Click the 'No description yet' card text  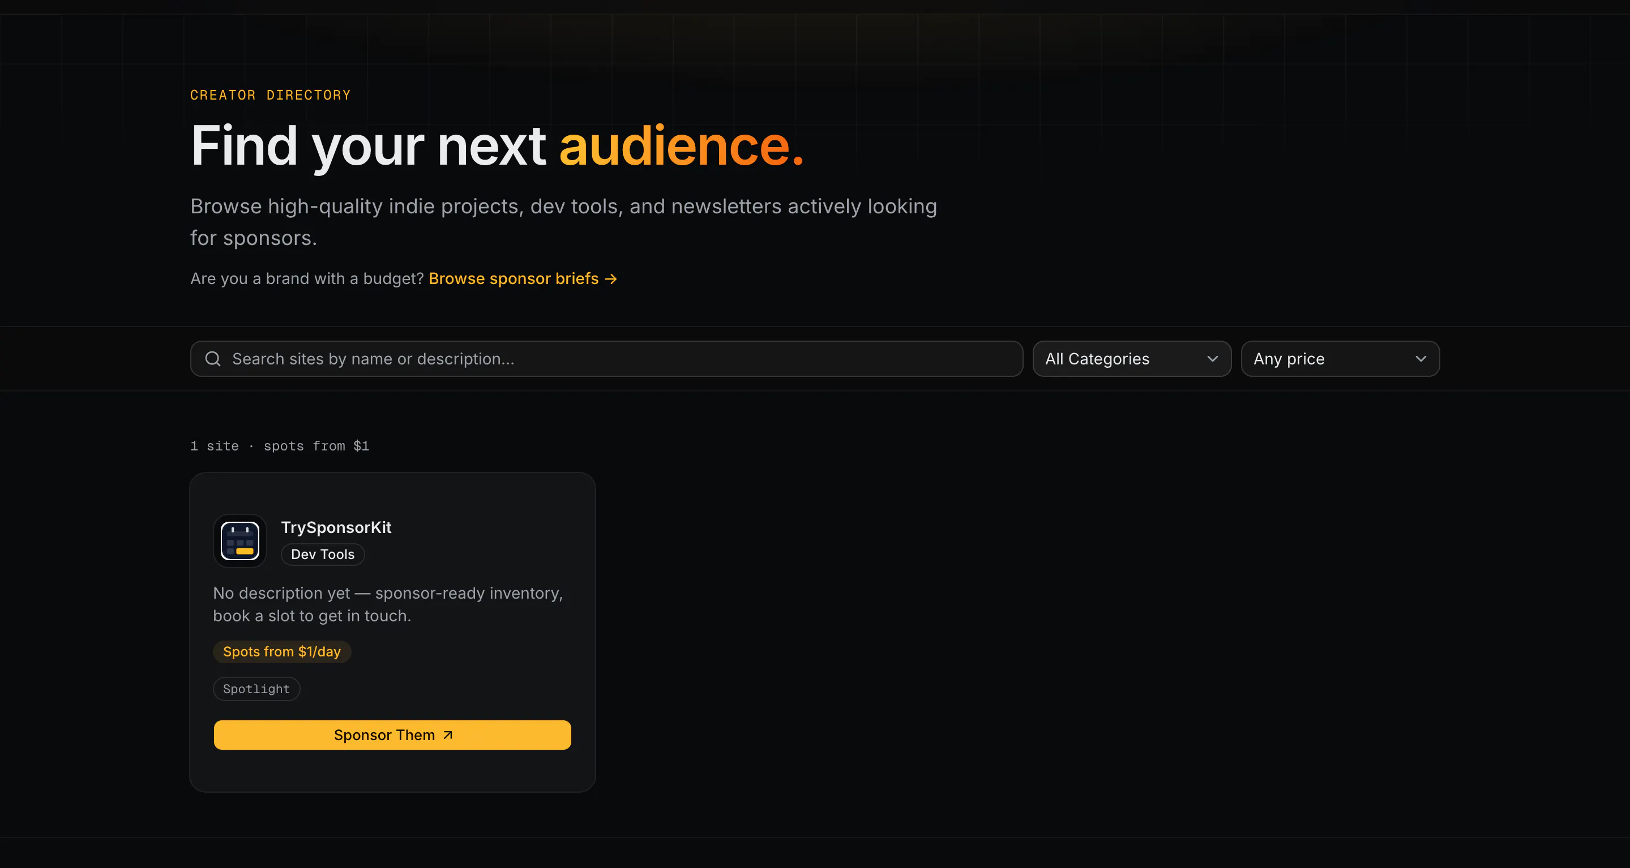click(x=387, y=604)
